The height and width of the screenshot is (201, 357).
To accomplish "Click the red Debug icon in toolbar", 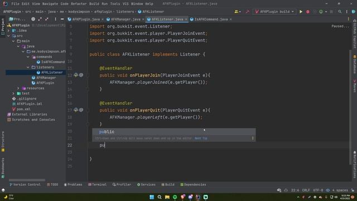I will tap(308, 12).
